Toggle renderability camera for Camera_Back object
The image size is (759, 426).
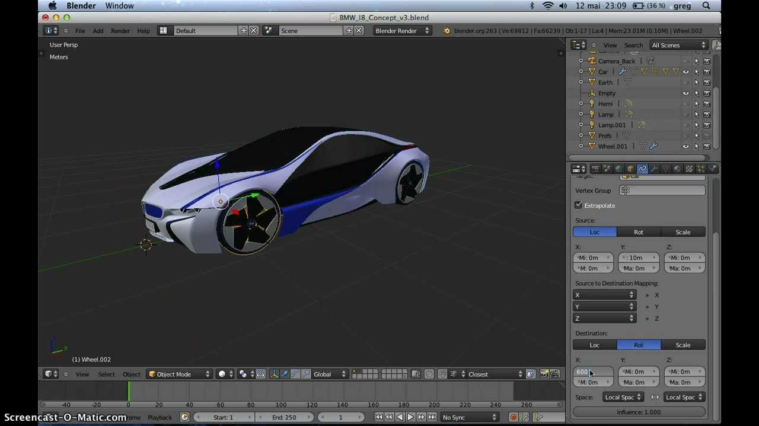[x=707, y=61]
